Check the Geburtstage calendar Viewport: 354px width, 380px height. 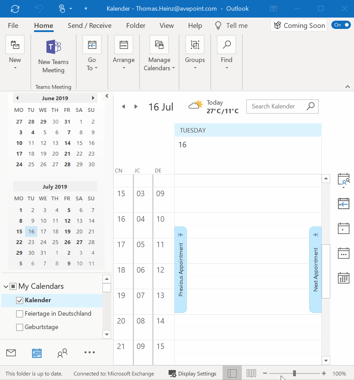[20, 327]
